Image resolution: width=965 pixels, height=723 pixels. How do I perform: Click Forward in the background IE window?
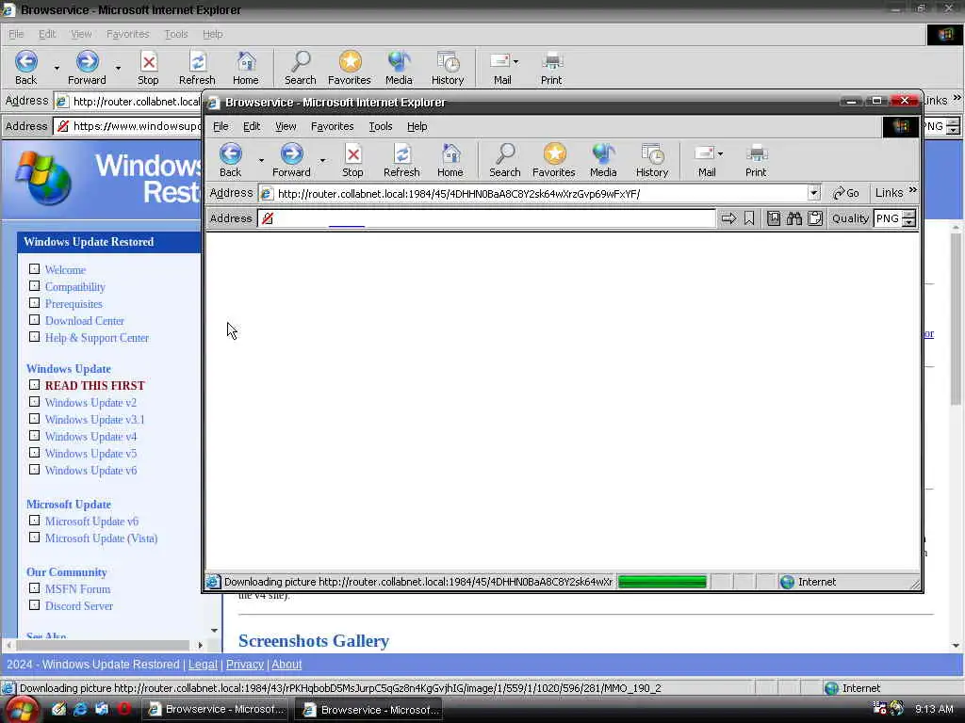pos(87,68)
